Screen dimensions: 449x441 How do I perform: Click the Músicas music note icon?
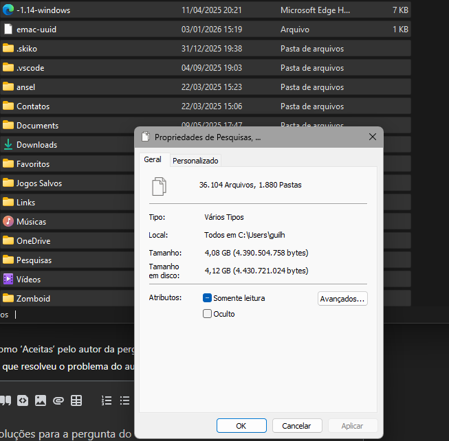pos(8,221)
